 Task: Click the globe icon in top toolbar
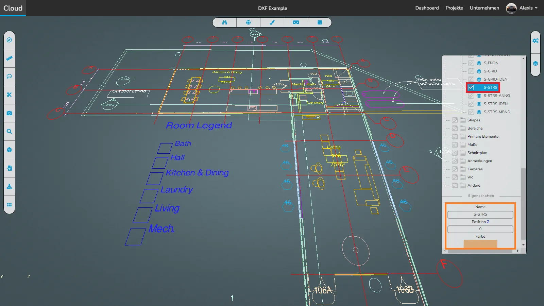(x=248, y=22)
